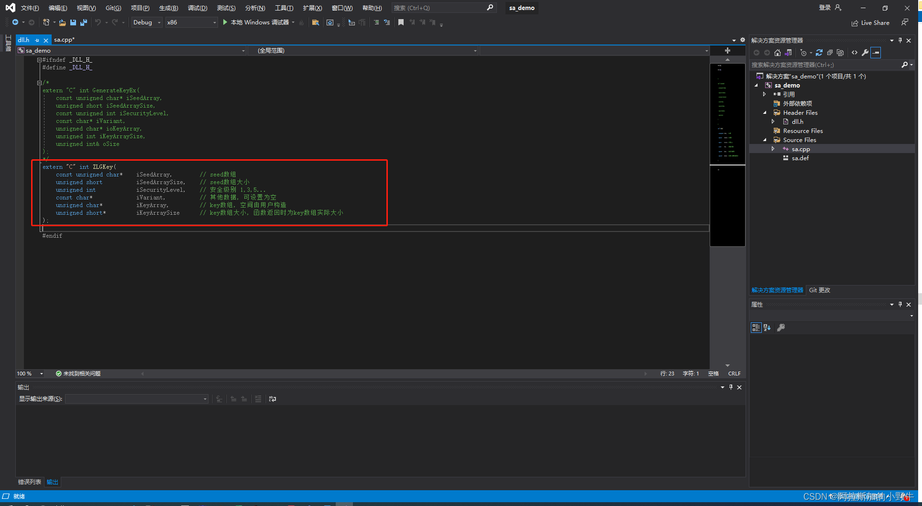The image size is (922, 506).
Task: Click the View Code angle-brackets icon
Action: pyautogui.click(x=855, y=53)
